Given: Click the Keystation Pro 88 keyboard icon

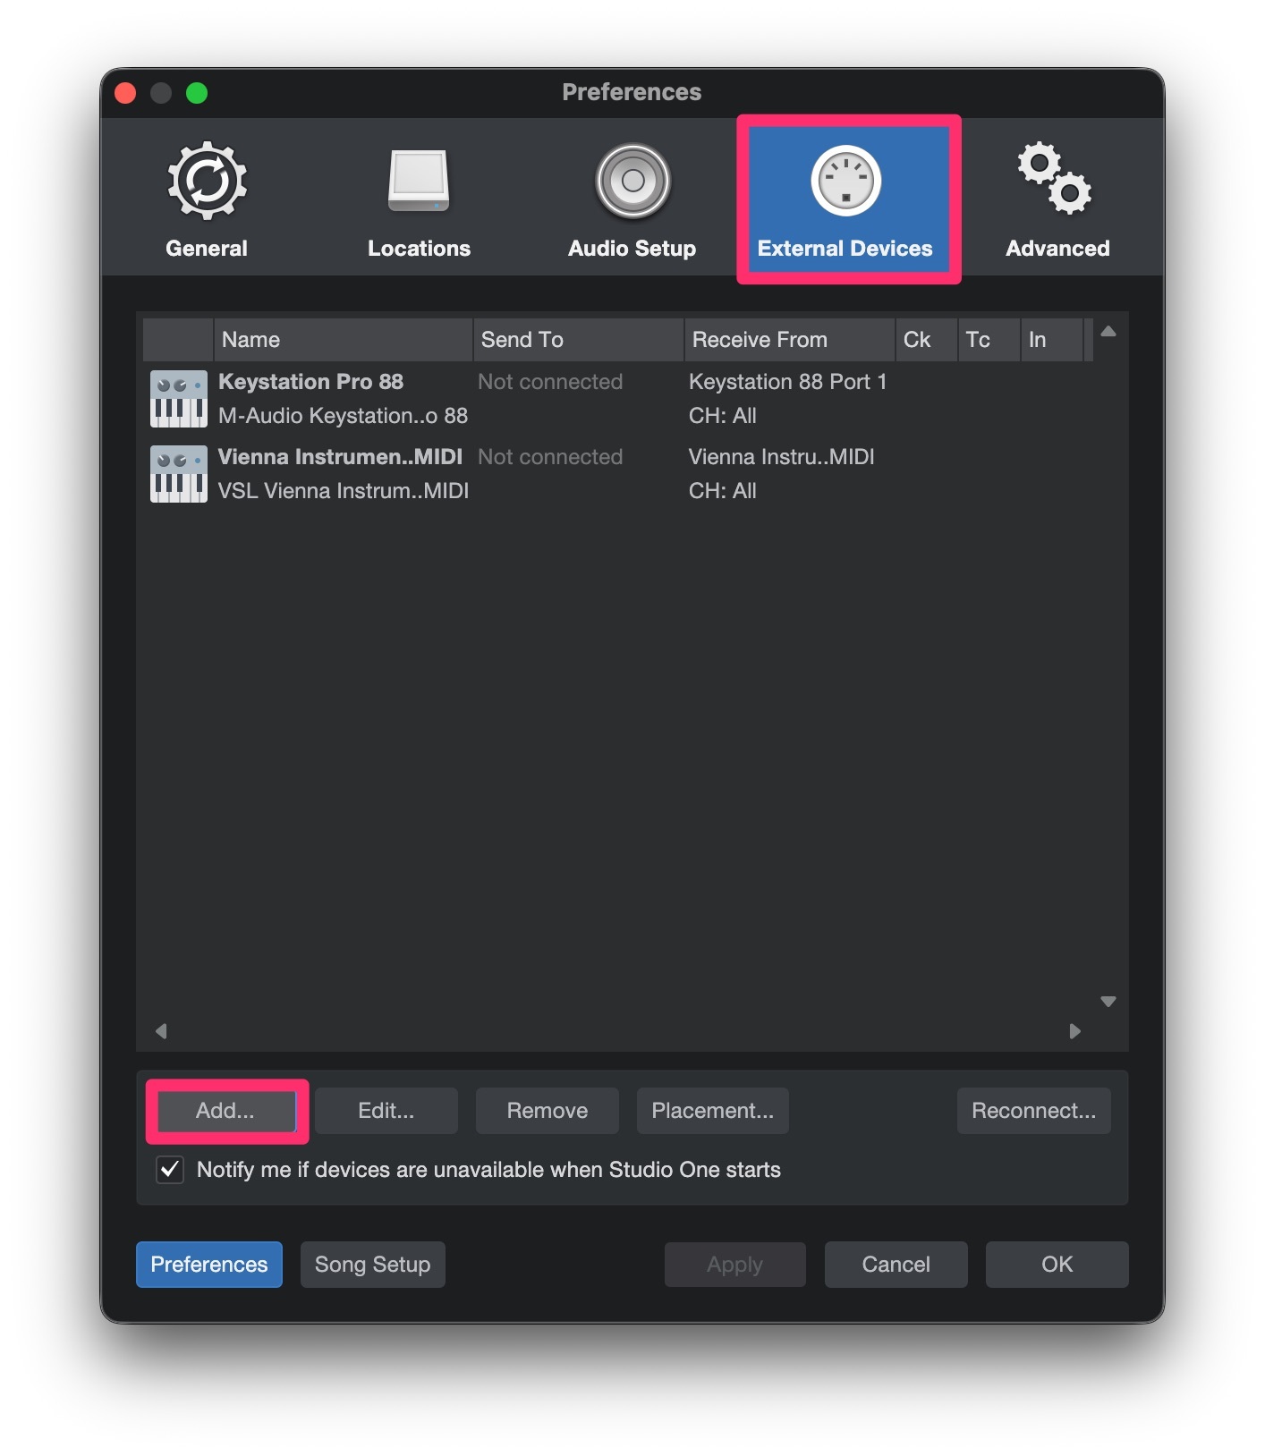Looking at the screenshot, I should 179,399.
